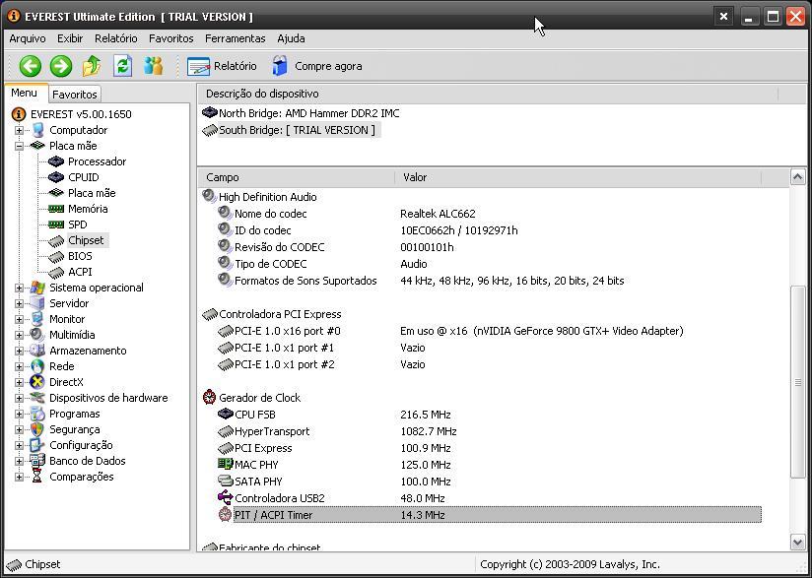Screen dimensions: 812x578
Task: Click the BIOS chip icon in tree
Action: point(56,256)
